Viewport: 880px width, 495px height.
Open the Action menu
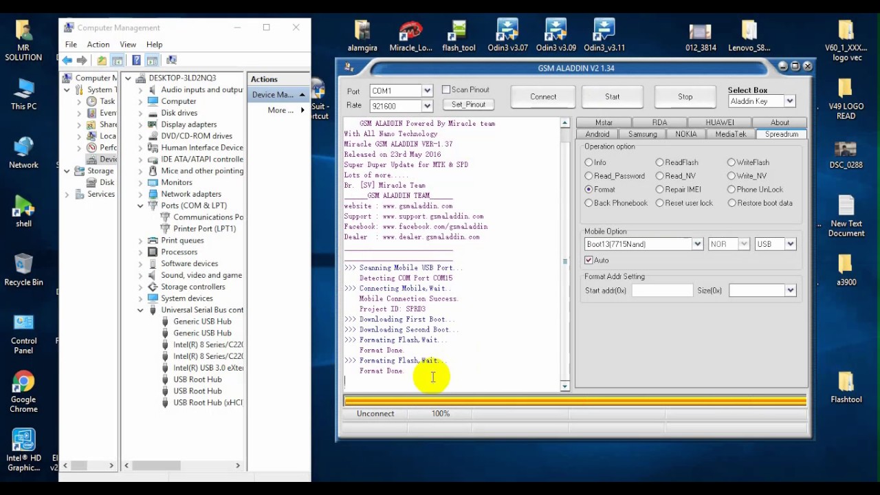[98, 45]
